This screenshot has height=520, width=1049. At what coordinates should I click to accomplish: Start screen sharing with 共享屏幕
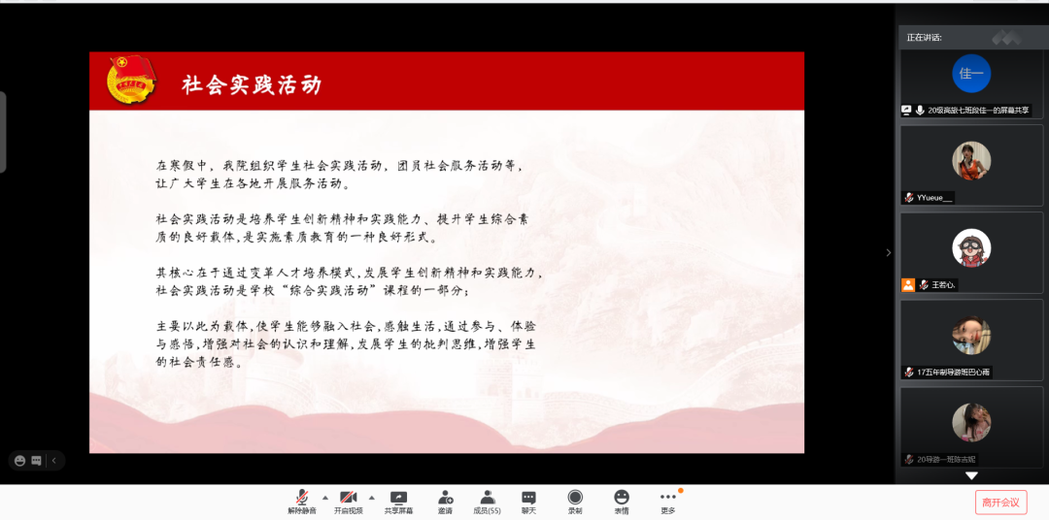click(398, 501)
